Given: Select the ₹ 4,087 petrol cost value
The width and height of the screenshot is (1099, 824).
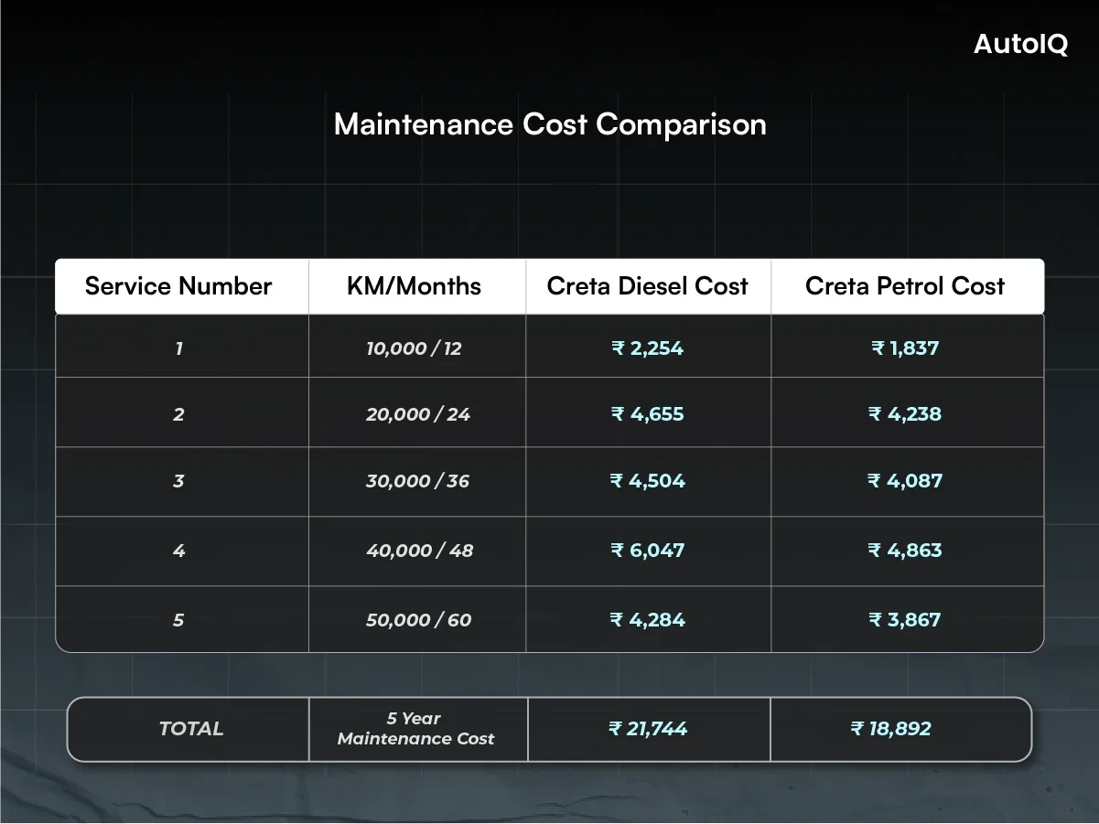Looking at the screenshot, I should tap(906, 482).
